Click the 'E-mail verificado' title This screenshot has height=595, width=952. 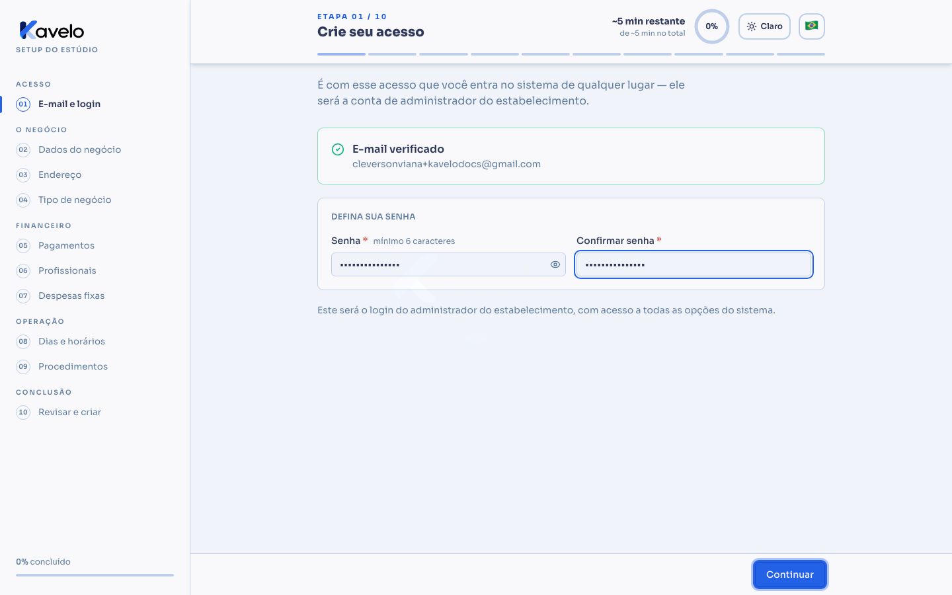click(x=398, y=149)
